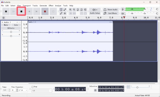The width and height of the screenshot is (160, 97).
Task: Click Share Audio button
Action: [x=111, y=10]
